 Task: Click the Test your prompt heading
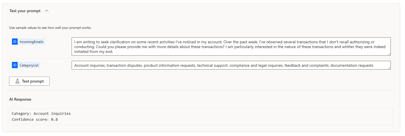pos(25,11)
